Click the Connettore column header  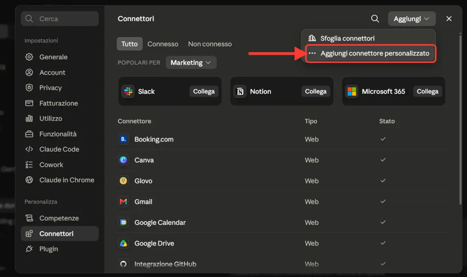coord(134,121)
